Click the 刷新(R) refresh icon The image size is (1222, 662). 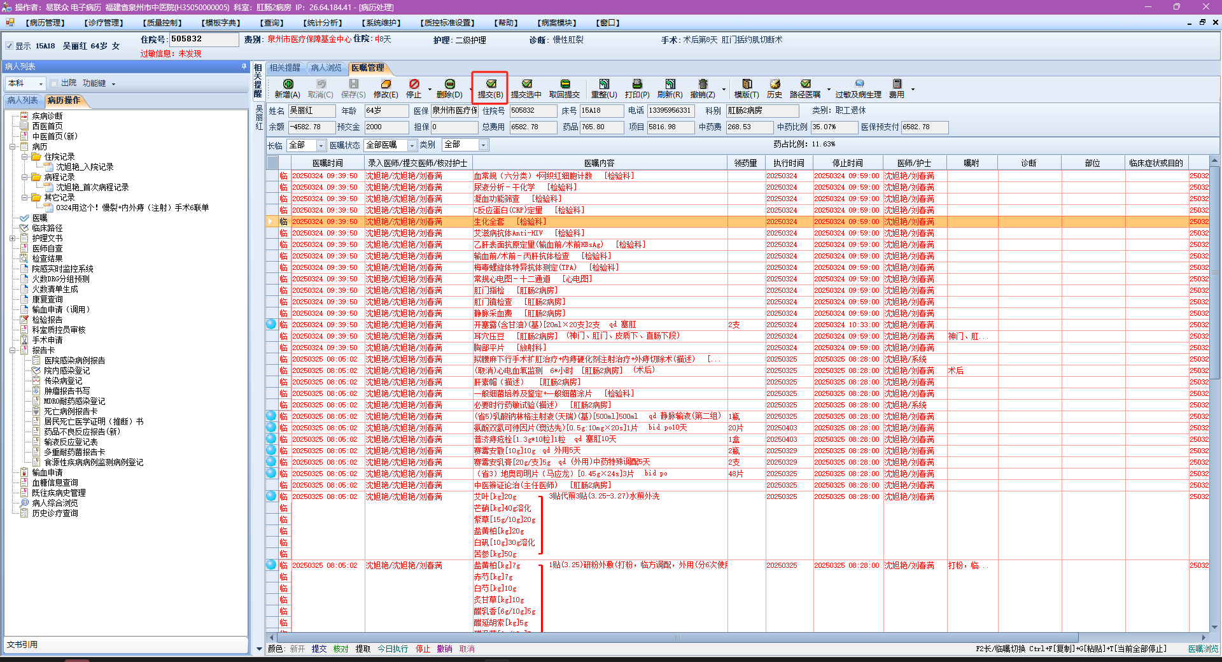670,84
